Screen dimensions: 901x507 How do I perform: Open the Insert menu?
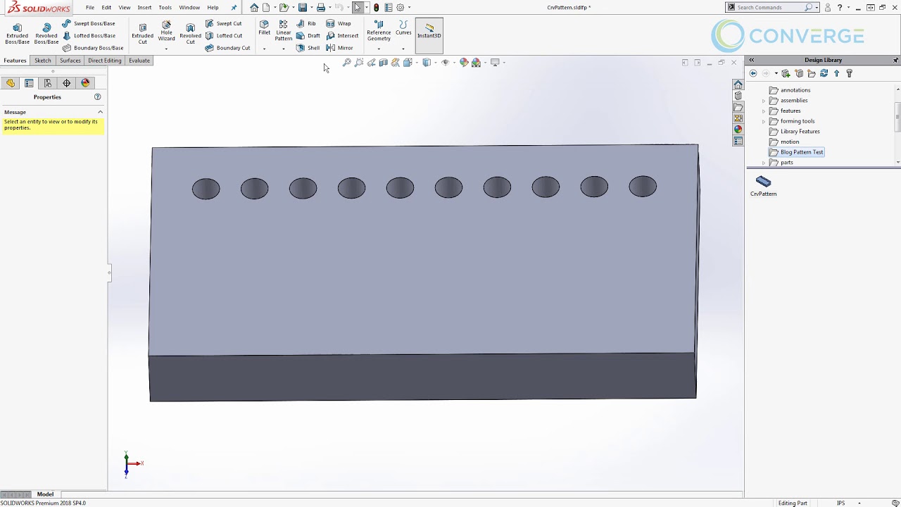click(144, 7)
